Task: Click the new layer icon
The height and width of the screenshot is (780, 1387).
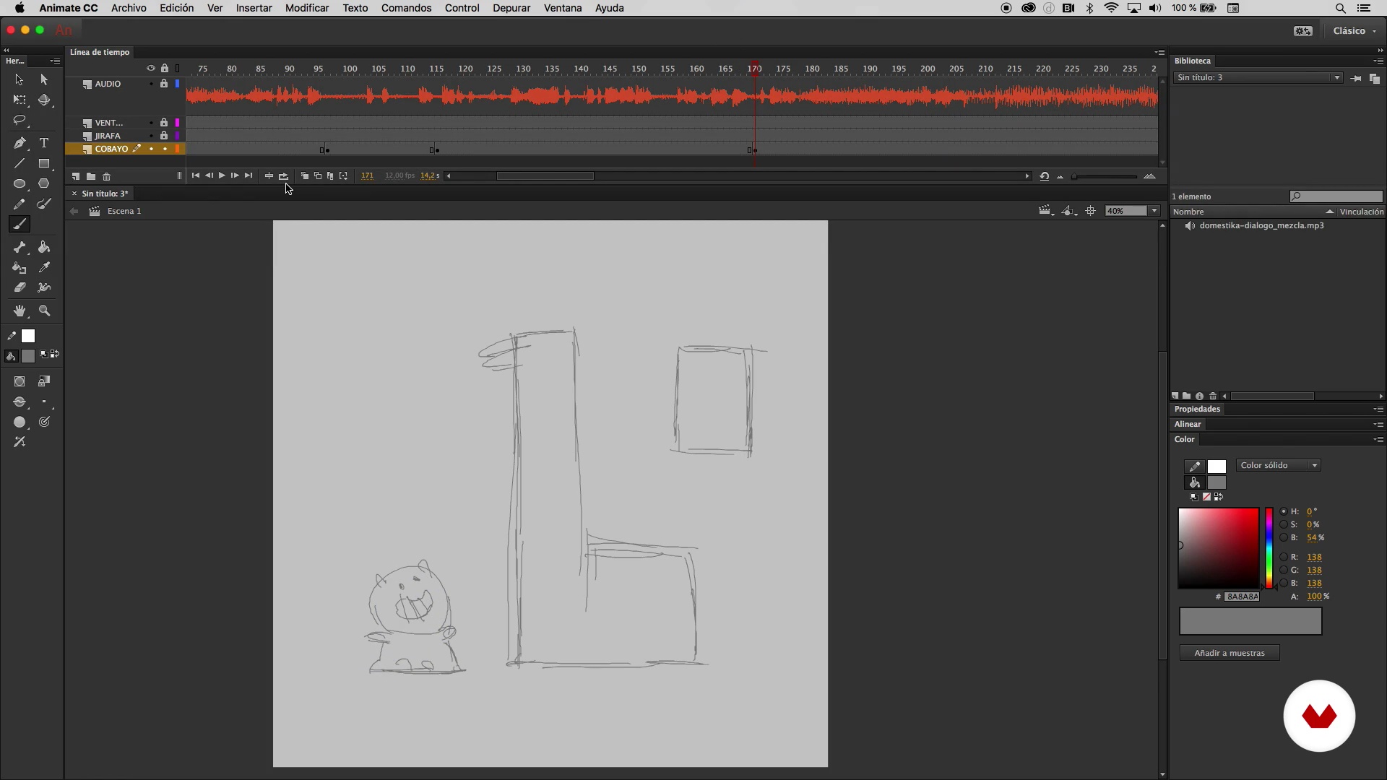Action: pos(76,176)
